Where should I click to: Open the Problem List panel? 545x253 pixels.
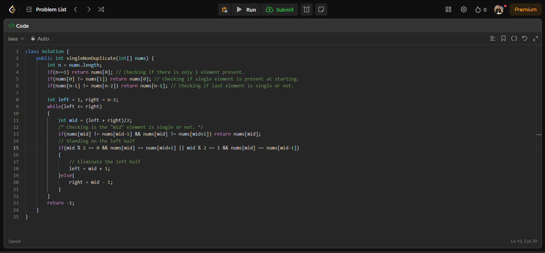(46, 10)
